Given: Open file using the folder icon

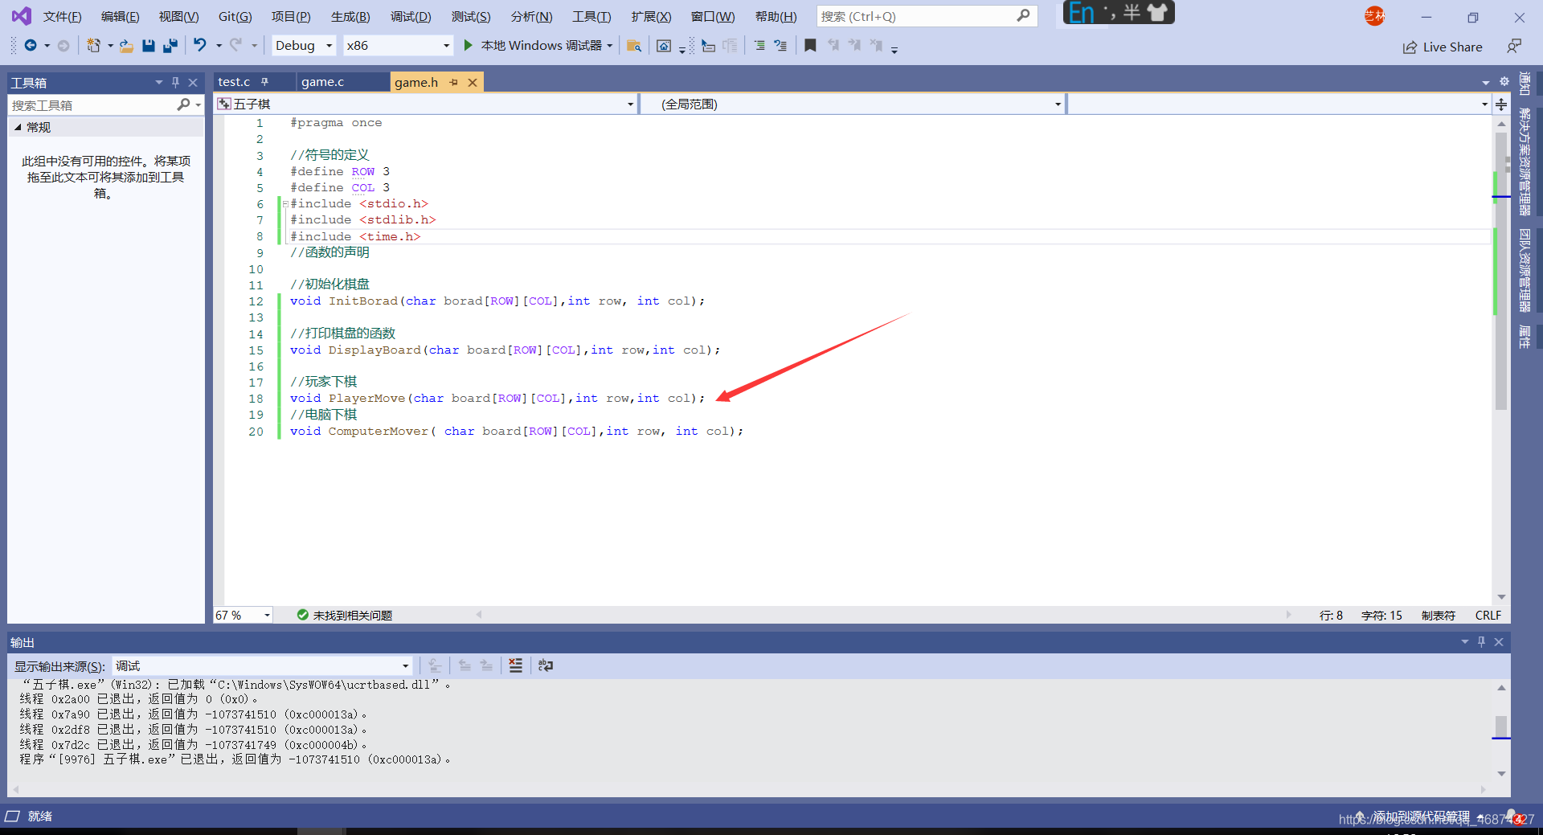Looking at the screenshot, I should (126, 46).
